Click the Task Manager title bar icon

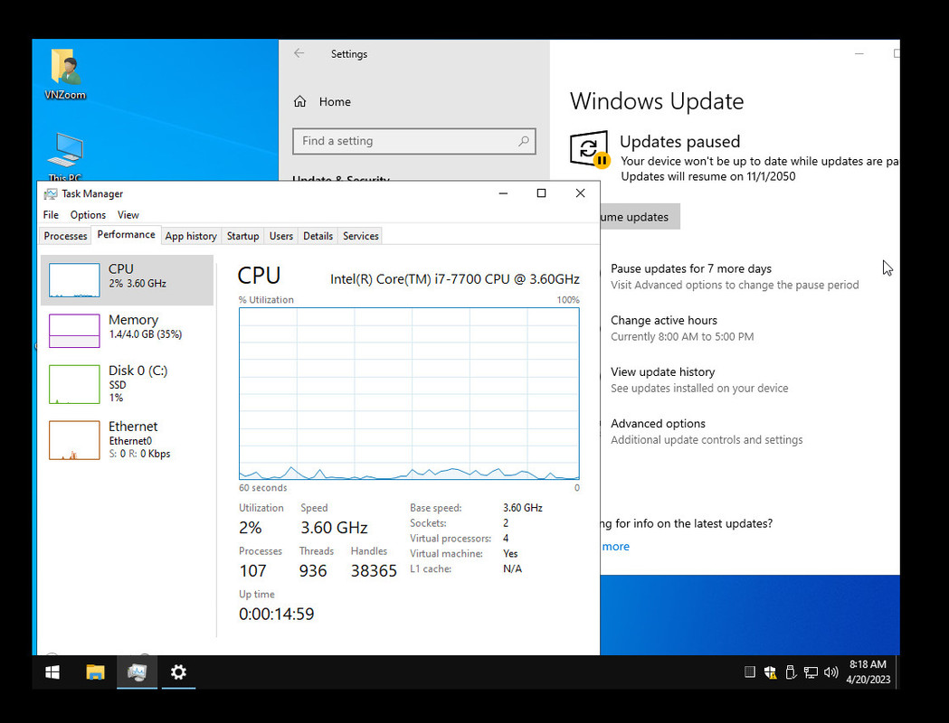pos(51,193)
